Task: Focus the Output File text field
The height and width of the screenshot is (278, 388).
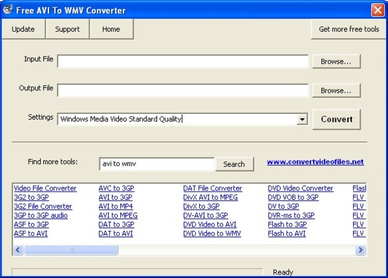Action: [x=183, y=90]
